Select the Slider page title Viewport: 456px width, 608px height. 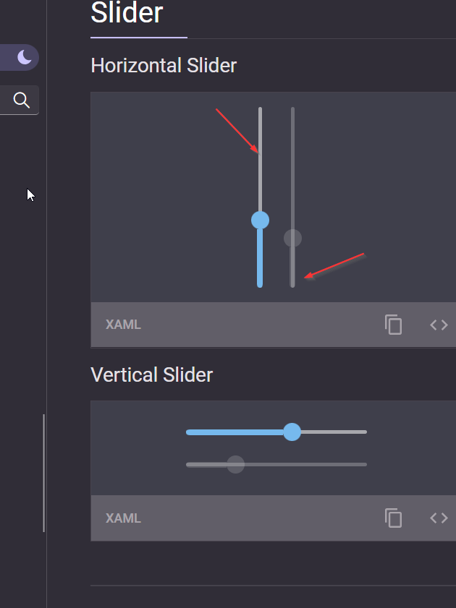(127, 13)
